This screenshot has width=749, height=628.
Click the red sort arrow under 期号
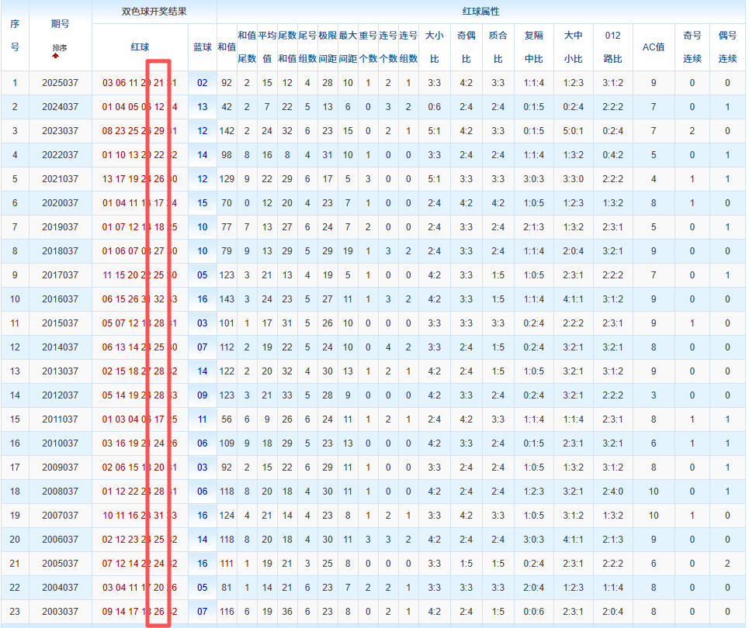(55, 56)
